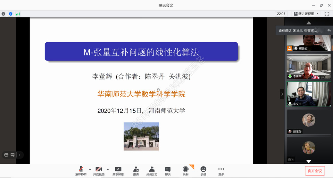Image resolution: width=333 pixels, height=178 pixels.
Task: Click the blue security shield icon
Action: (11, 14)
